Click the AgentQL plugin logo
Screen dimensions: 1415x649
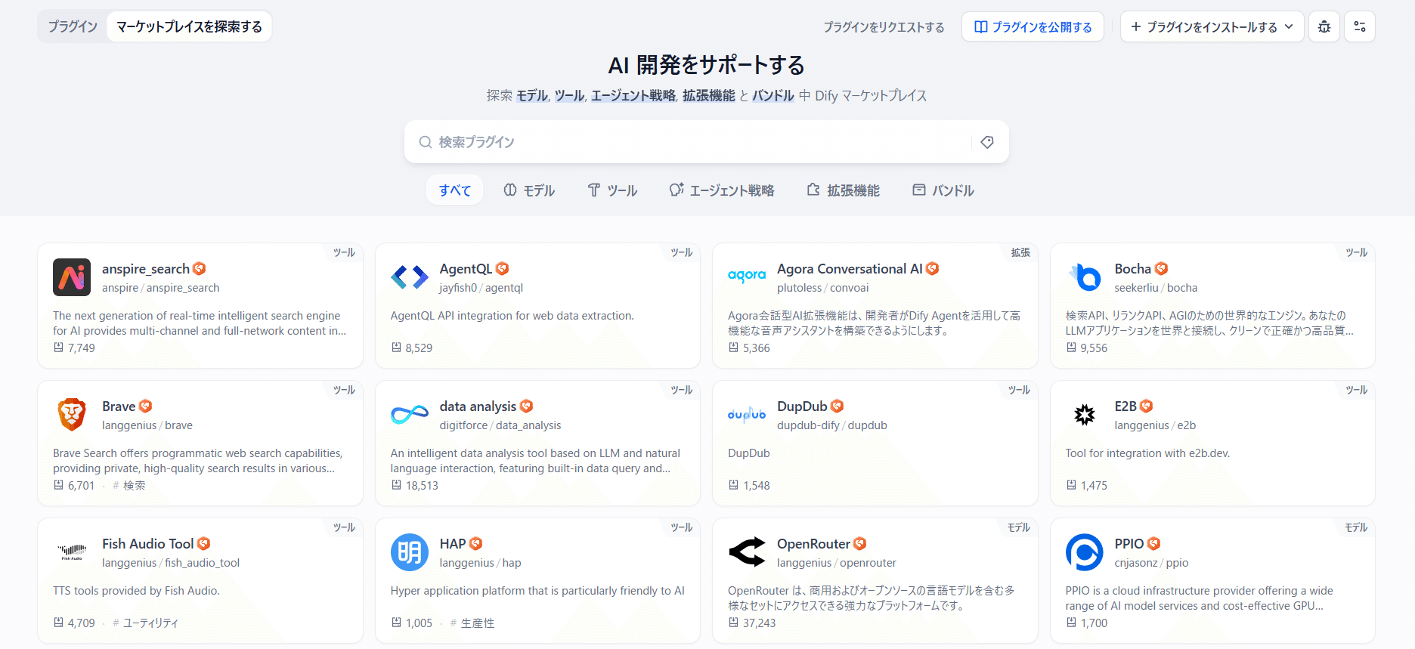(x=410, y=277)
